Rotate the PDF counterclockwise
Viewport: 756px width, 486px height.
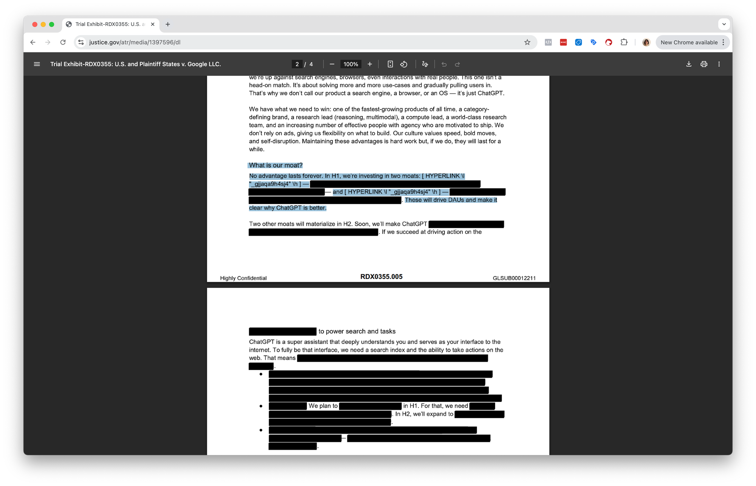404,64
